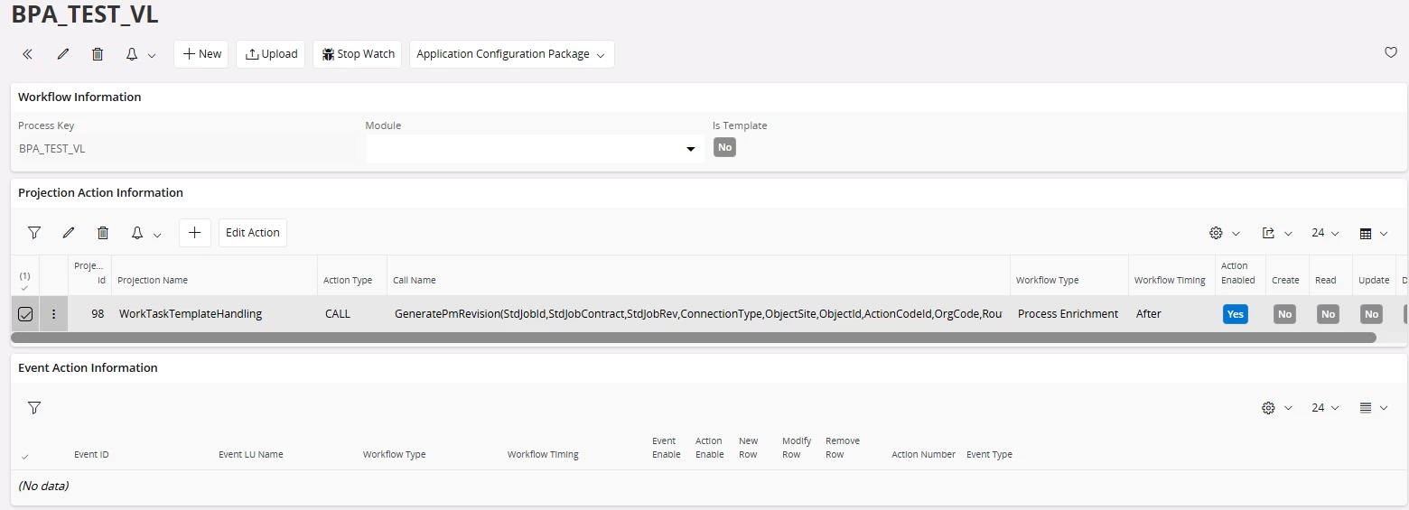
Task: Open projection action bell notification menu
Action: [x=145, y=233]
